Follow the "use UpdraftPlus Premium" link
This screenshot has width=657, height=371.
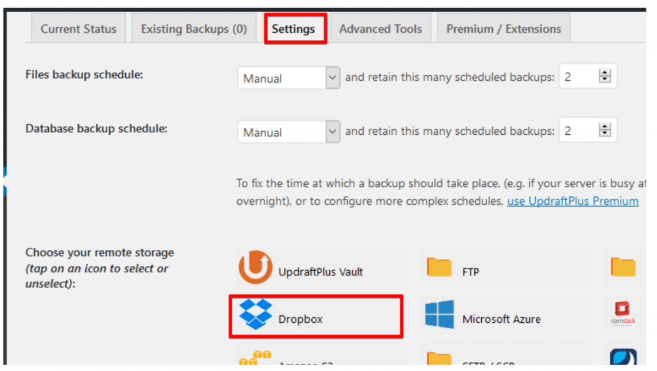pos(572,201)
